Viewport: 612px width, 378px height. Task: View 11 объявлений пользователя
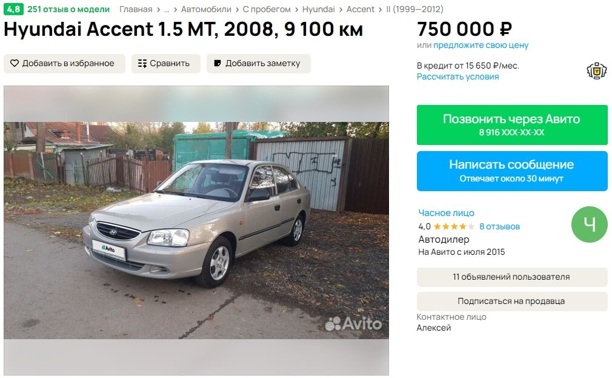point(512,277)
